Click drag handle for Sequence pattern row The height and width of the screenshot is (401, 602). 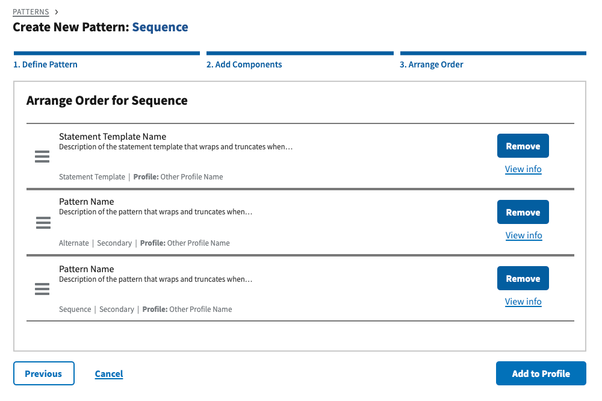point(42,290)
